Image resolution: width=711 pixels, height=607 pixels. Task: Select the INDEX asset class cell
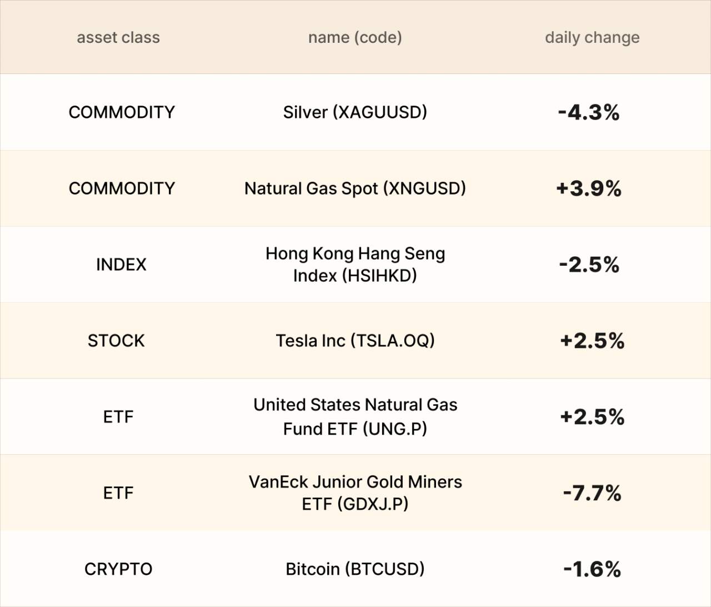point(121,265)
